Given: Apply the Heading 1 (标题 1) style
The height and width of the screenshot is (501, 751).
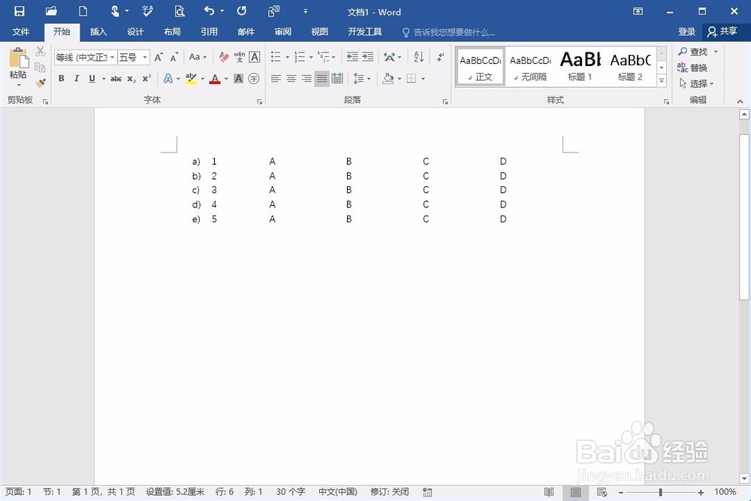Looking at the screenshot, I should click(580, 67).
